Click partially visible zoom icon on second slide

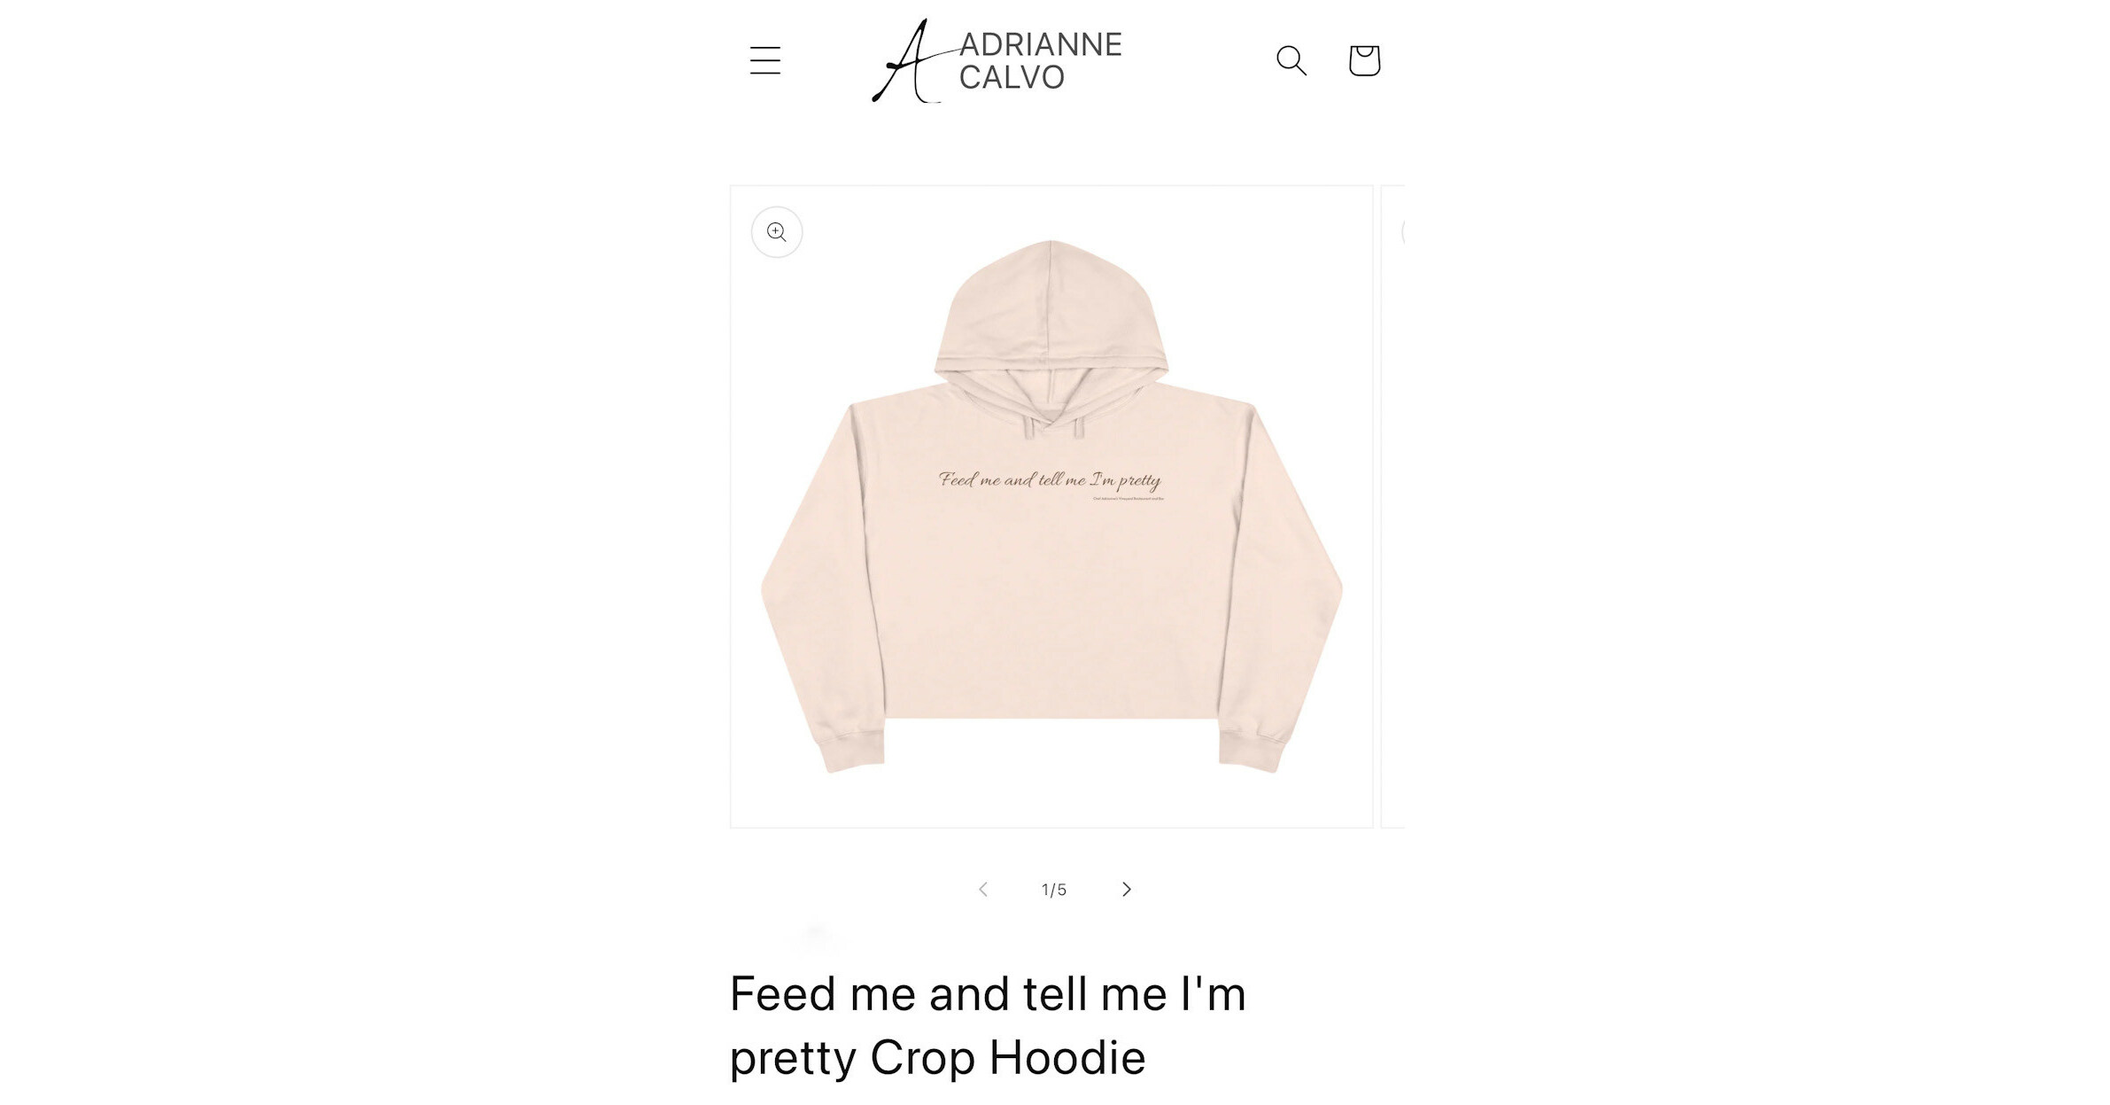pos(1402,232)
